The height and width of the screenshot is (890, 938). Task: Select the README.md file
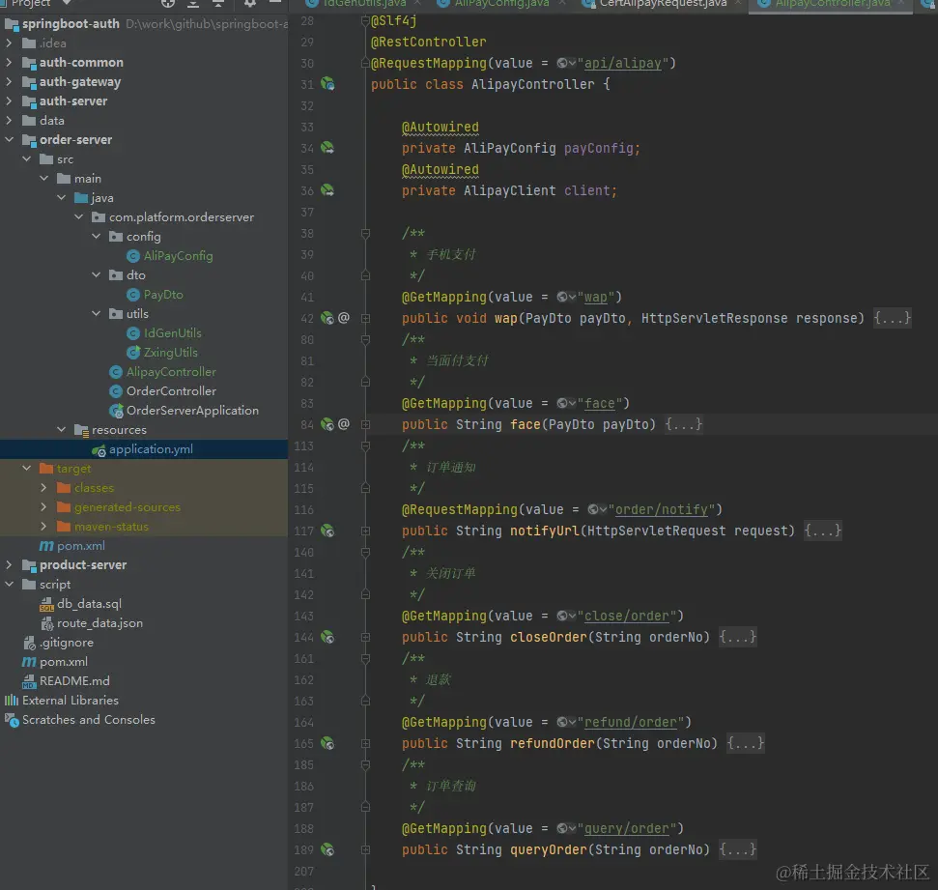74,681
